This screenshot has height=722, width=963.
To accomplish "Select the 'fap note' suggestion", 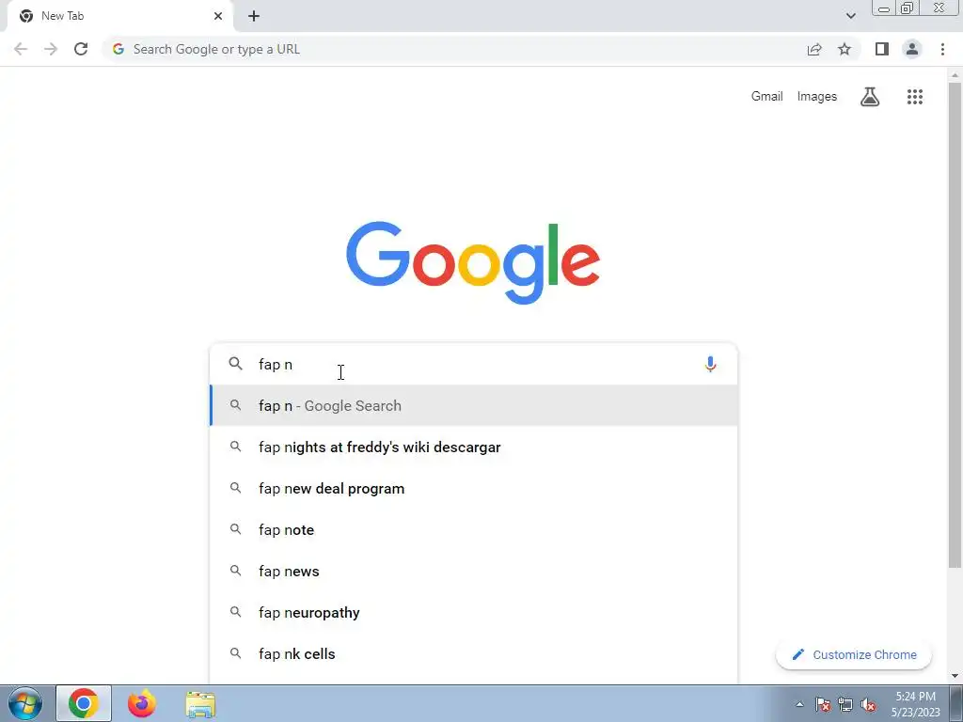I will 474,530.
